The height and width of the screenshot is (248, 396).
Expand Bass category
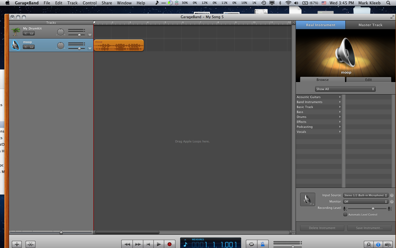click(x=319, y=112)
